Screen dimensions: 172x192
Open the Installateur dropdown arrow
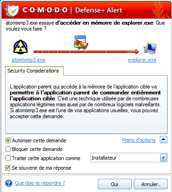pyautogui.click(x=163, y=158)
